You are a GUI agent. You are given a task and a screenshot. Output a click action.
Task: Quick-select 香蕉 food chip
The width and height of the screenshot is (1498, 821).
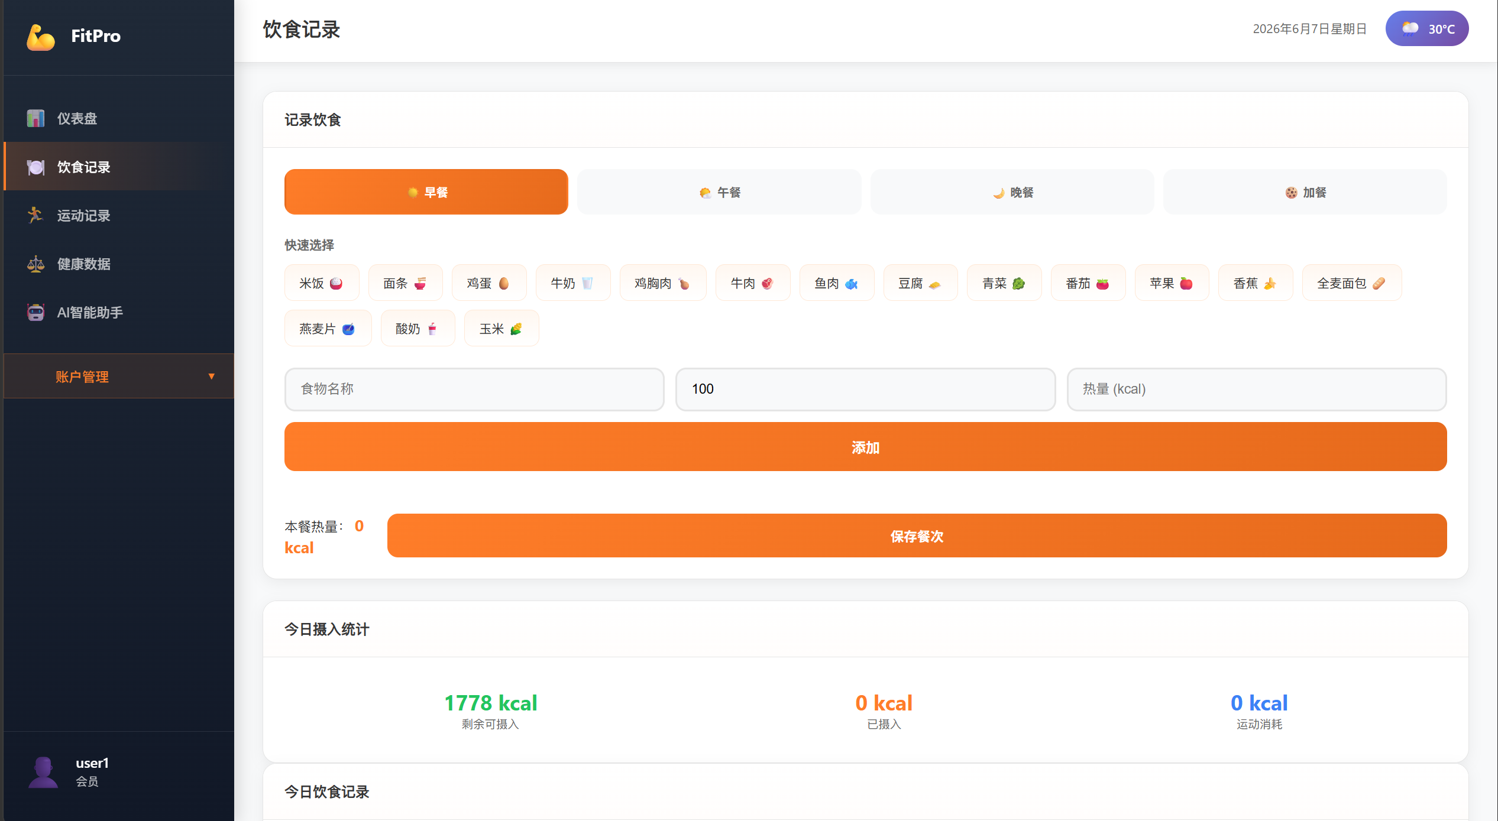click(x=1256, y=283)
